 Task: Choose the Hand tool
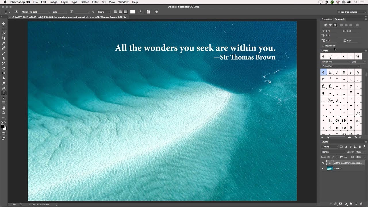[4, 108]
